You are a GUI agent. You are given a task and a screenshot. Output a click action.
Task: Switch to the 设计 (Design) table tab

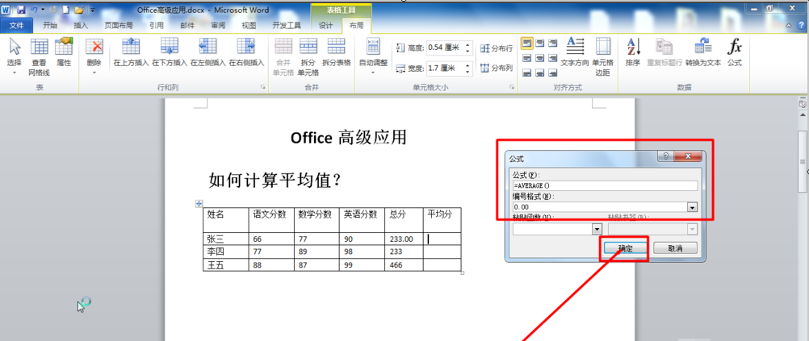tap(325, 25)
